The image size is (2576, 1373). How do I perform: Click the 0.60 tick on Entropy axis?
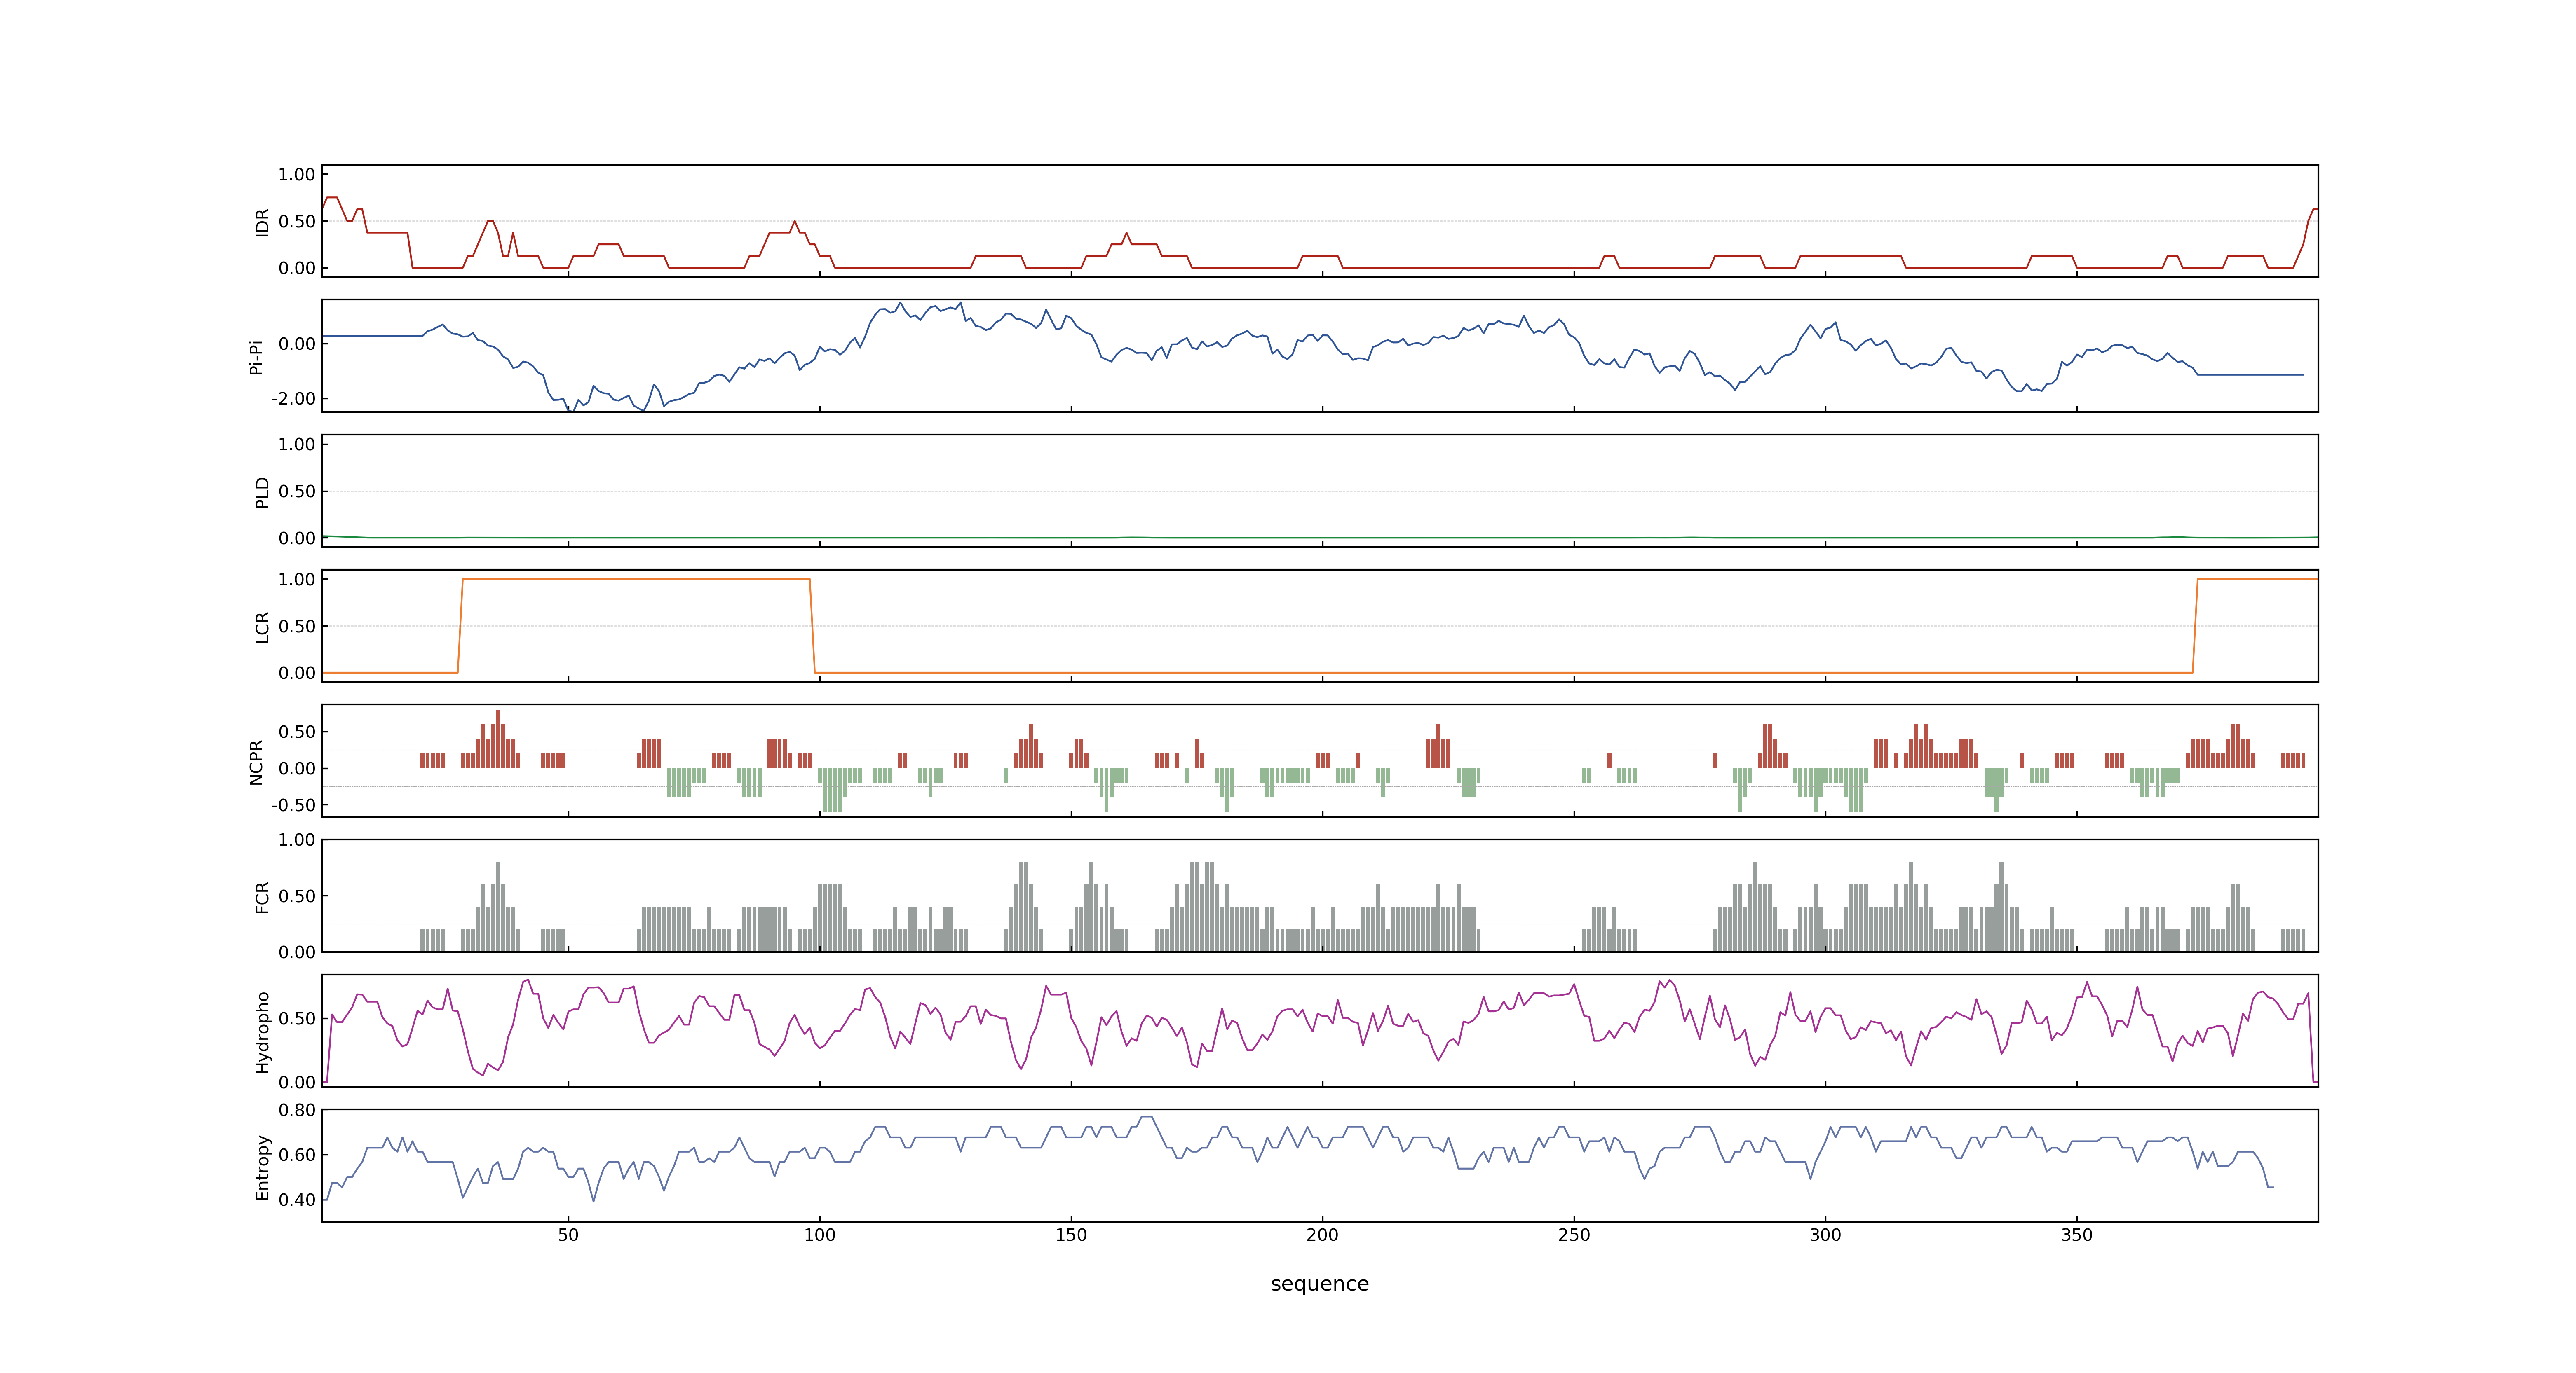(x=297, y=1155)
